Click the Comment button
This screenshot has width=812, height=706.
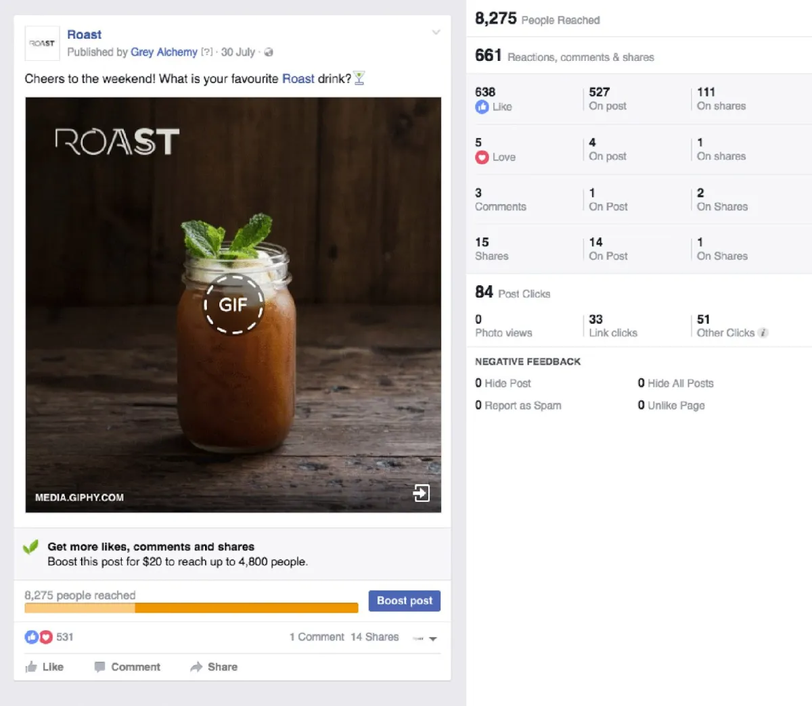(127, 667)
